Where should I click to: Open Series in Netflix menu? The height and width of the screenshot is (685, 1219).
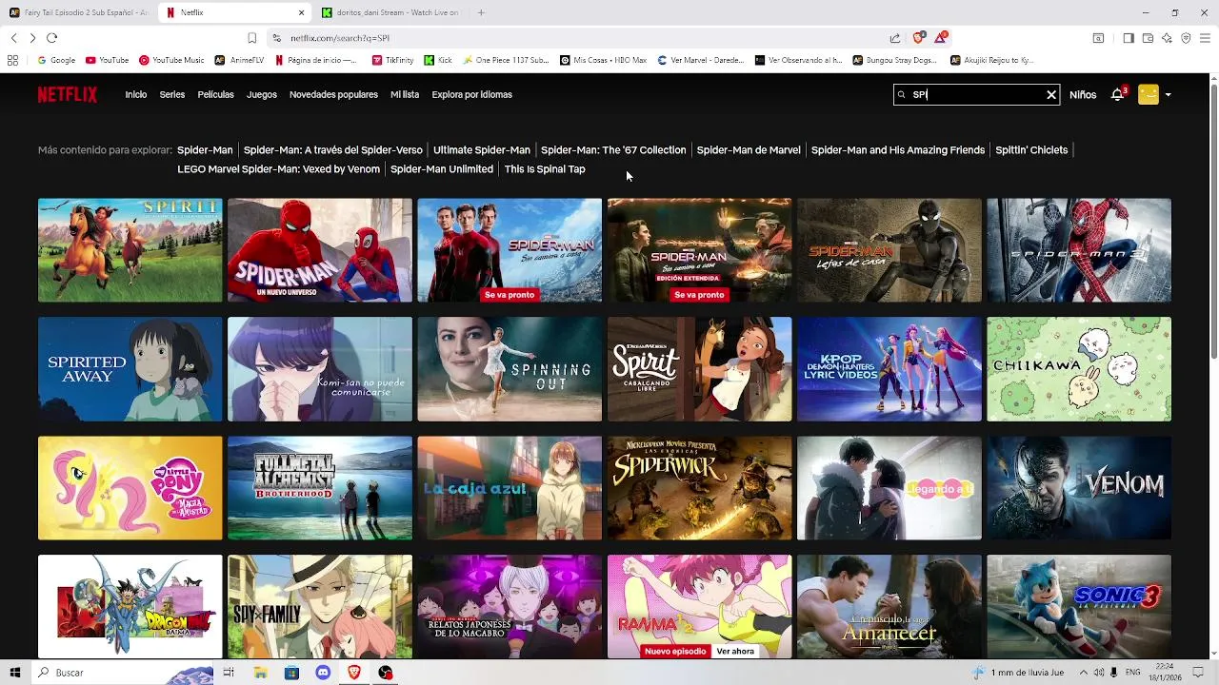tap(172, 95)
